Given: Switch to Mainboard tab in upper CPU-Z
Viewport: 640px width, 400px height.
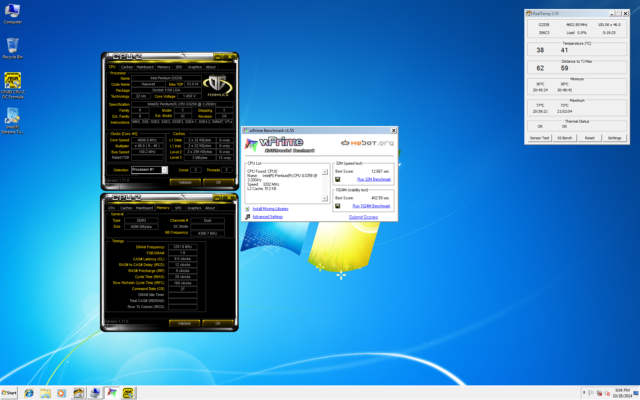Looking at the screenshot, I should tap(145, 67).
